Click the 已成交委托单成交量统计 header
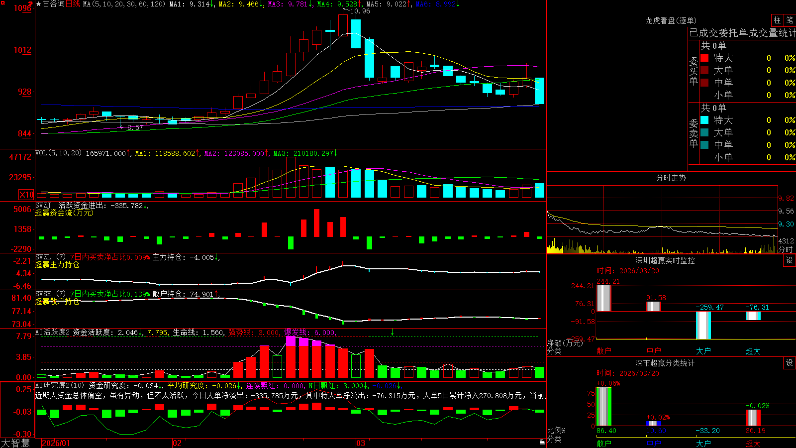The width and height of the screenshot is (796, 448). 742,33
